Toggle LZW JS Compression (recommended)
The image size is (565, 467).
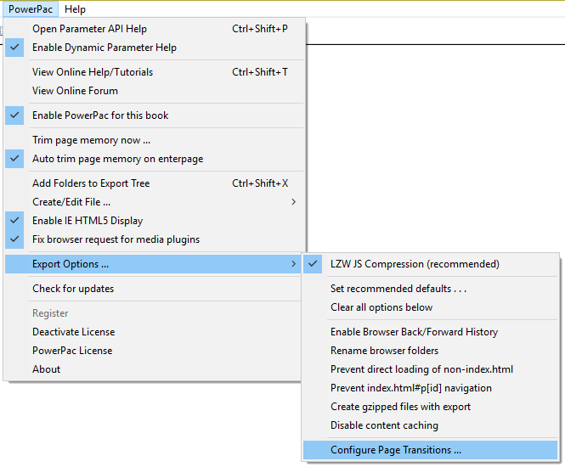(x=430, y=264)
